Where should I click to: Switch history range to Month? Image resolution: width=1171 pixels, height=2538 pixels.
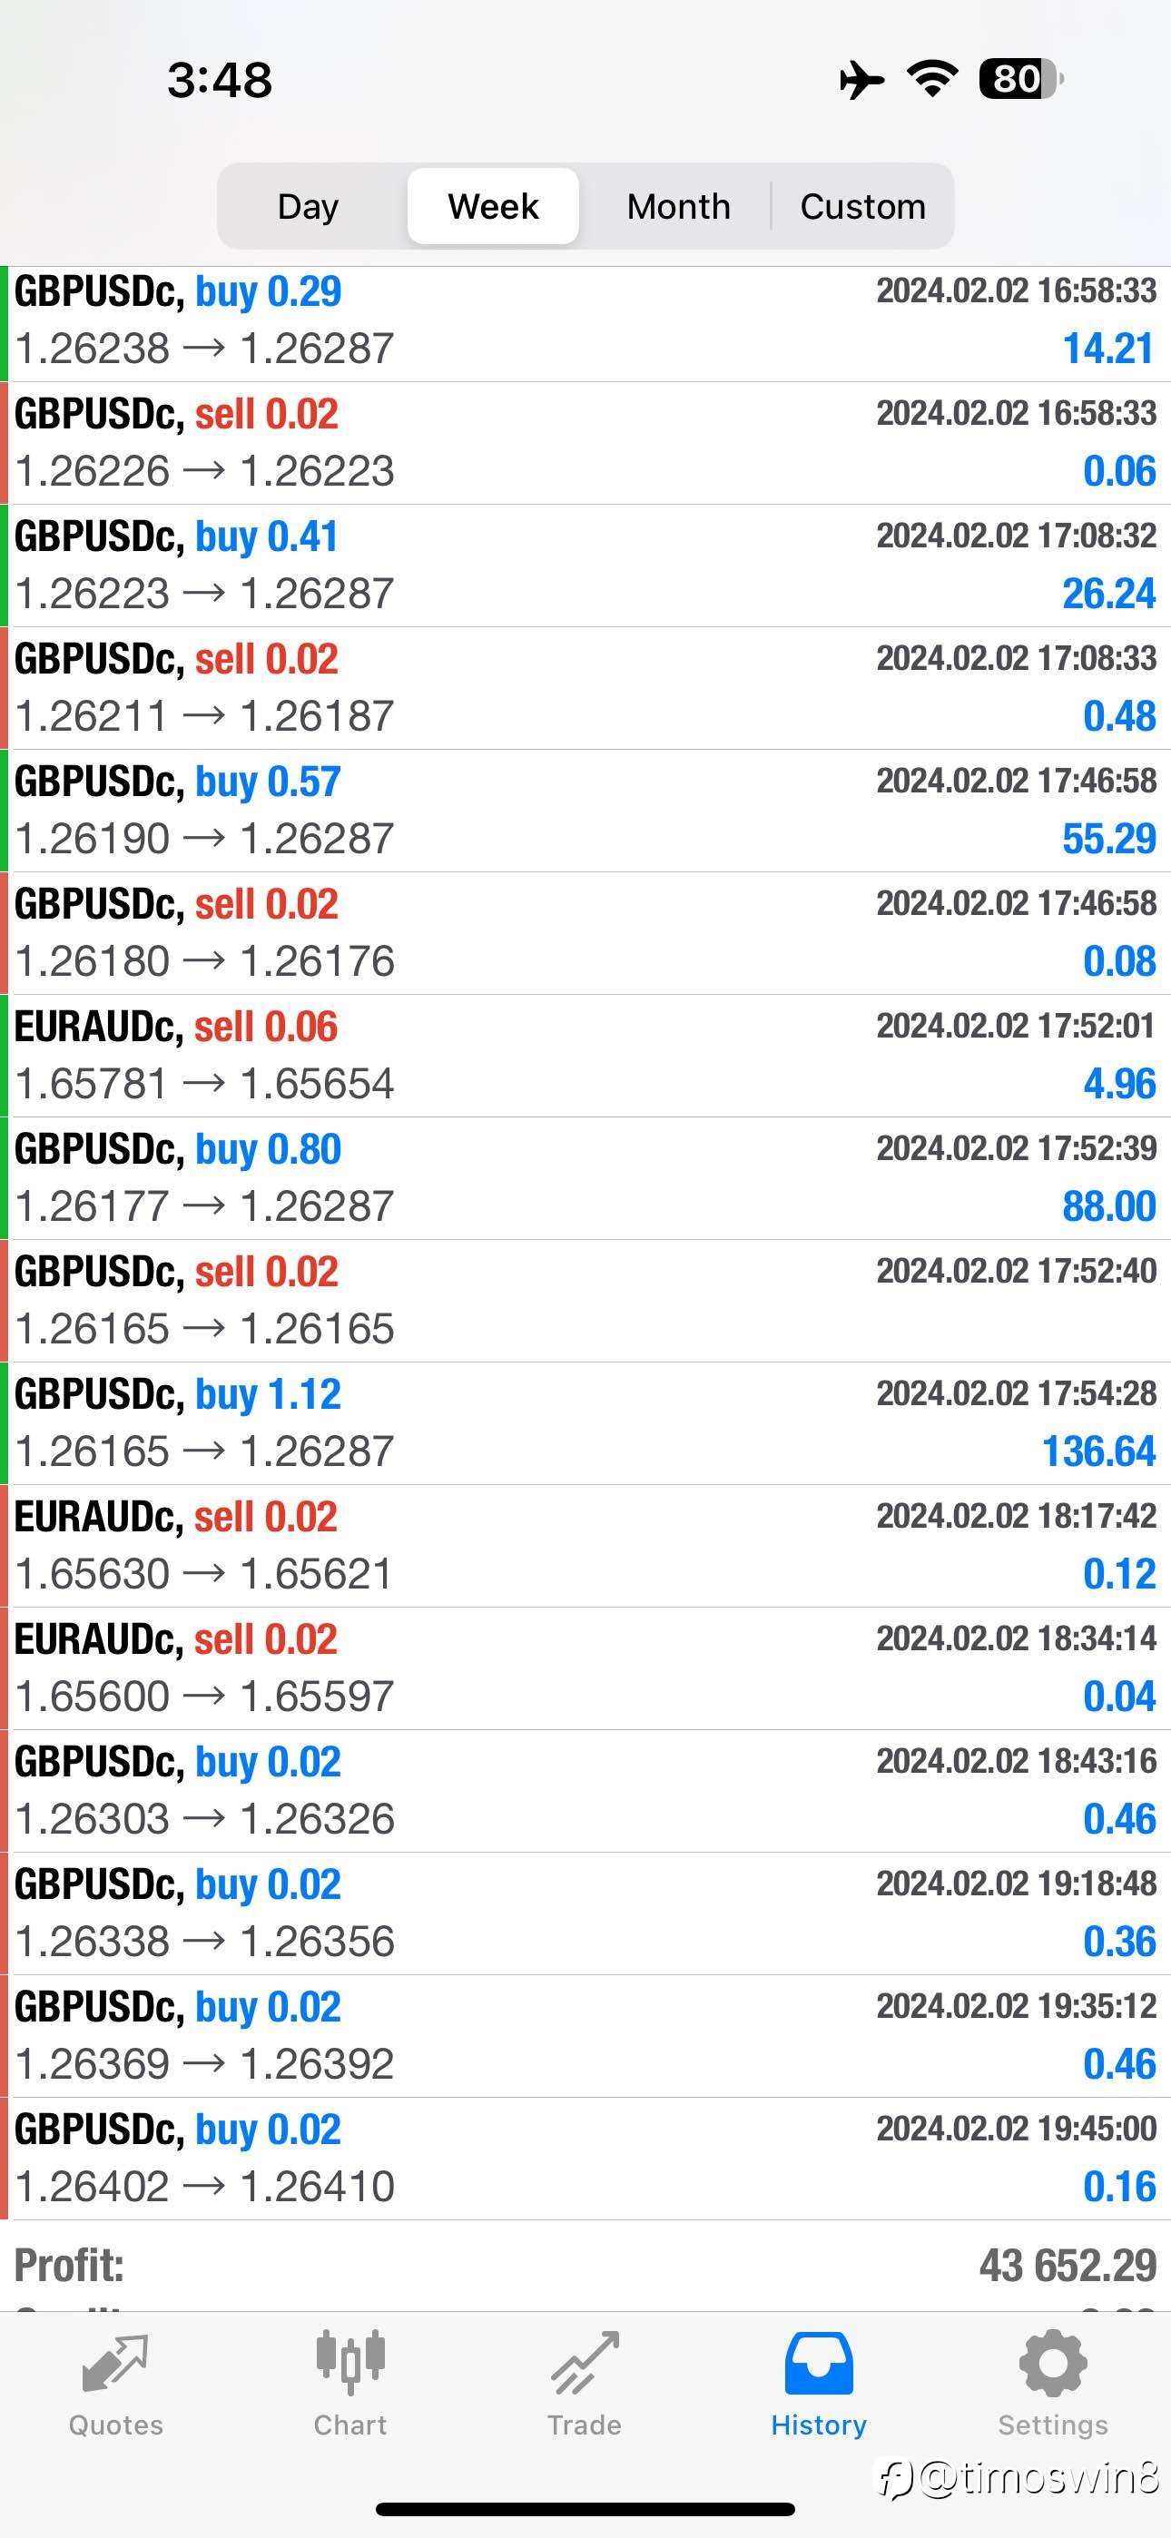point(678,206)
